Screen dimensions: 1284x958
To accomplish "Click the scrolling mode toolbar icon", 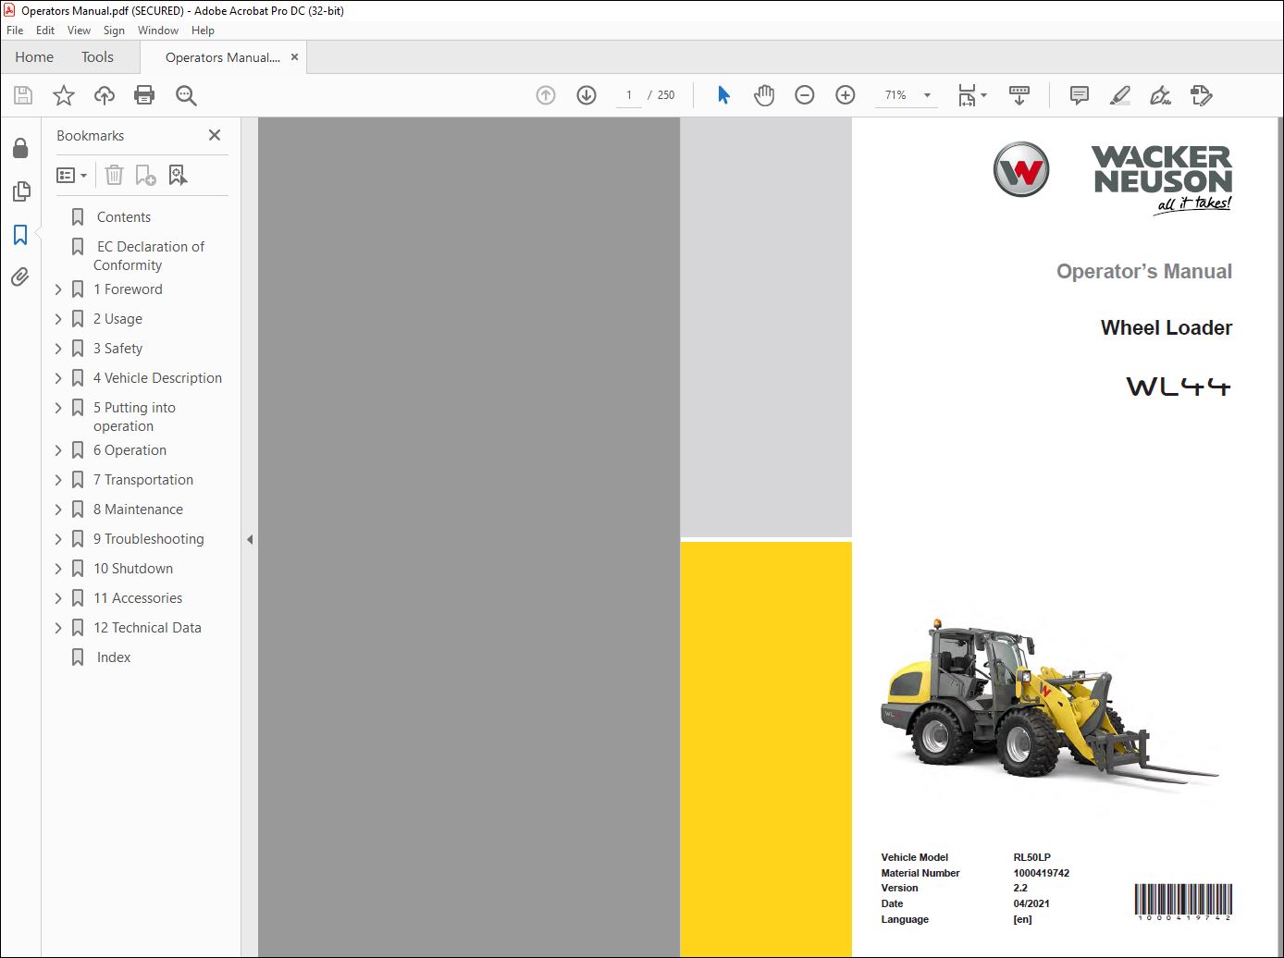I will pos(1019,95).
